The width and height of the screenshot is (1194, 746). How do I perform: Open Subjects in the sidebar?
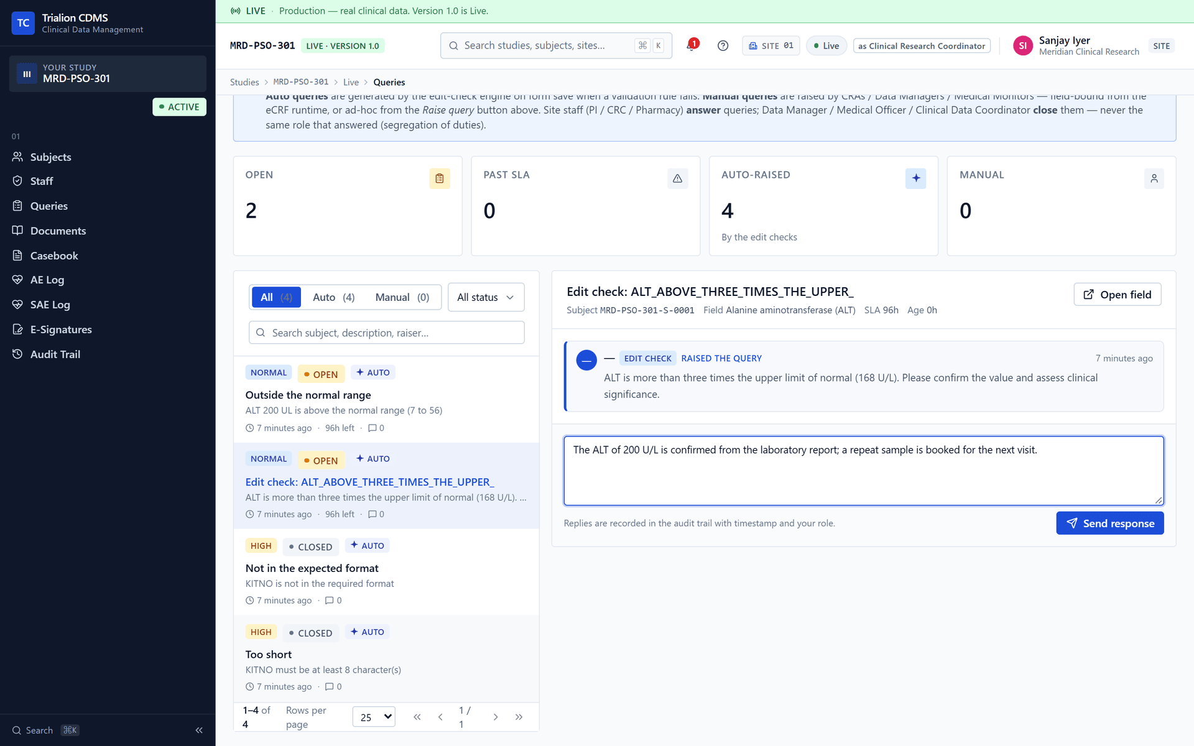pos(108,157)
